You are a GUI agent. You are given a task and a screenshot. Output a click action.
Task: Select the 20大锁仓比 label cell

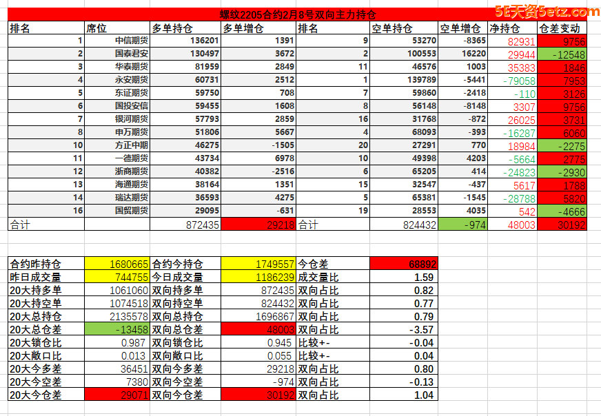pos(45,342)
